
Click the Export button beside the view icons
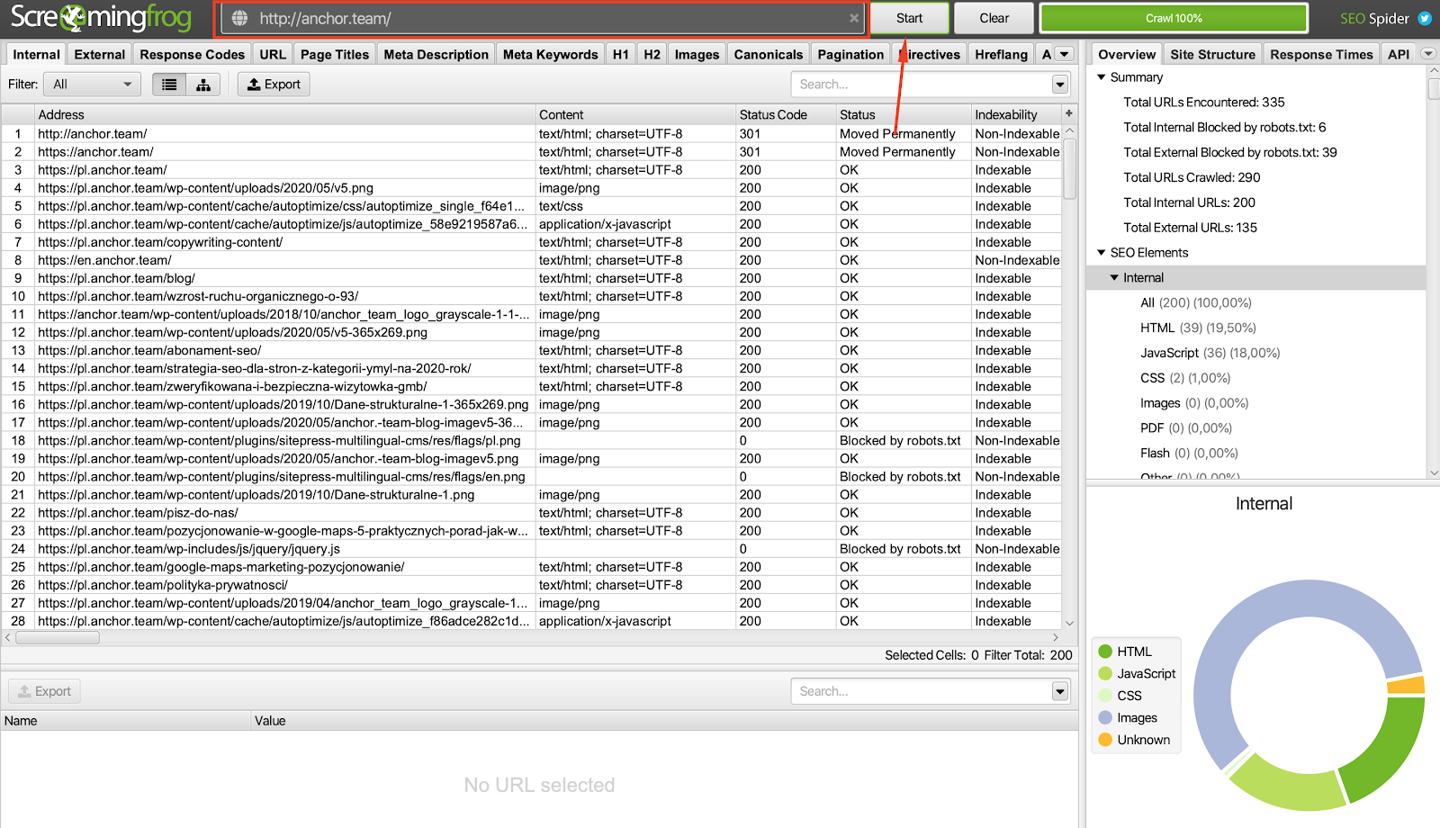[x=274, y=85]
